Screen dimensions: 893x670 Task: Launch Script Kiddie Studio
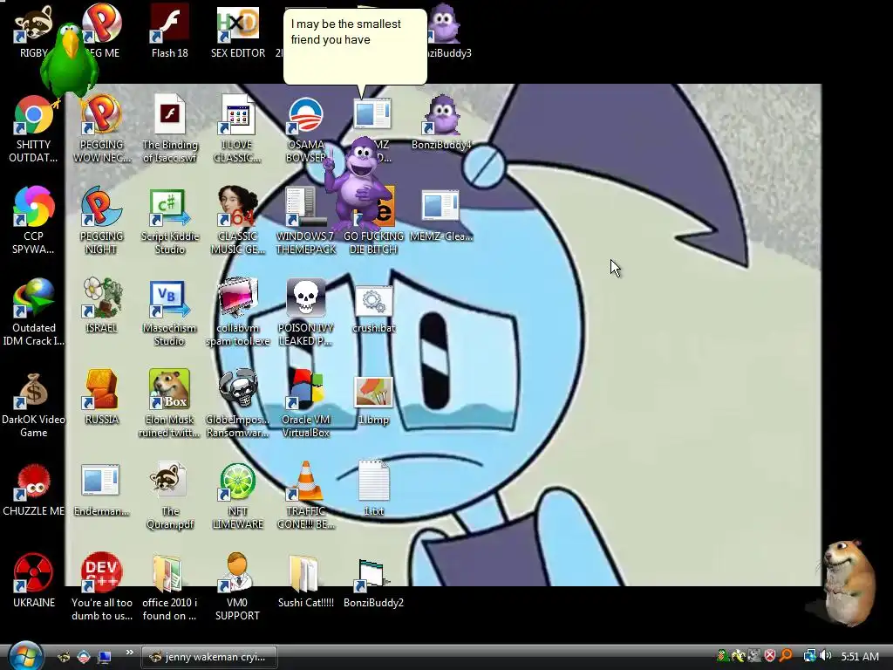(x=170, y=221)
